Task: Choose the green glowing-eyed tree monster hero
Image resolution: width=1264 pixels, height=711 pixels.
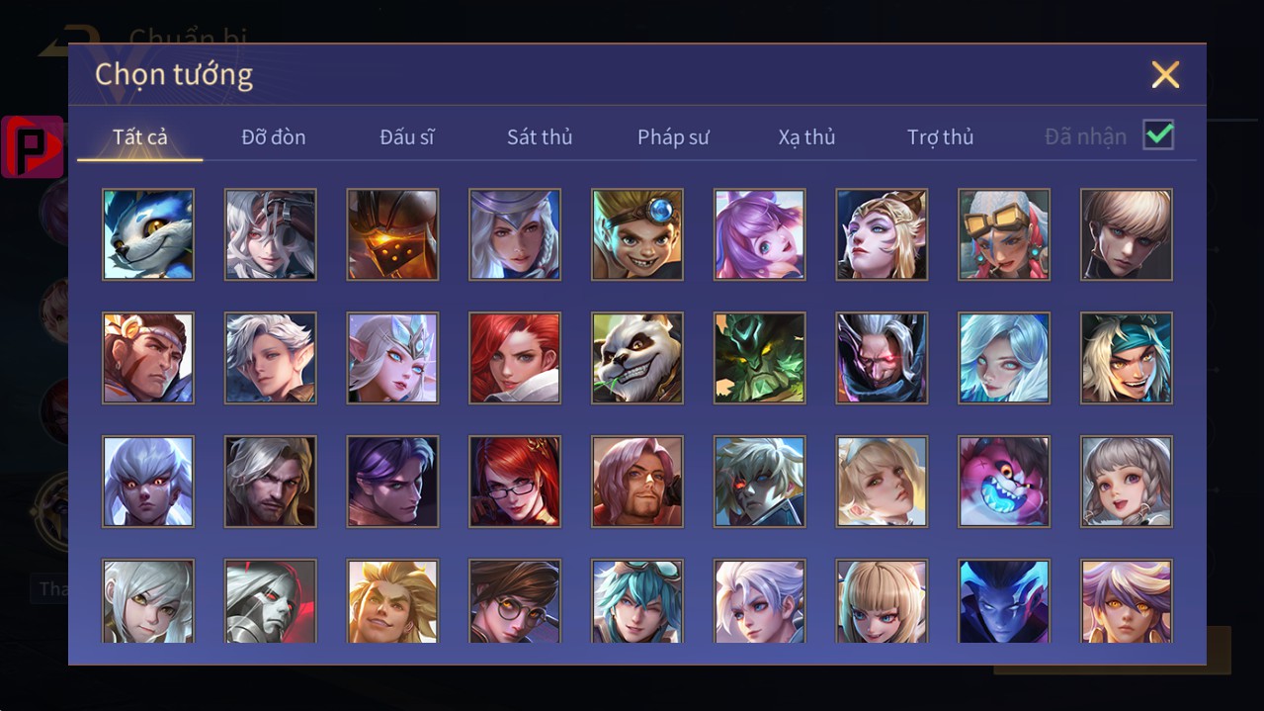Action: [760, 358]
